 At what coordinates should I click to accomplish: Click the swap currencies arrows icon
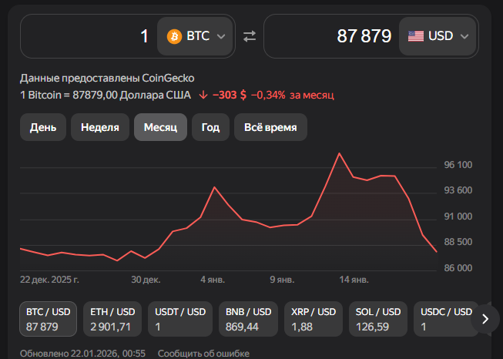click(249, 36)
